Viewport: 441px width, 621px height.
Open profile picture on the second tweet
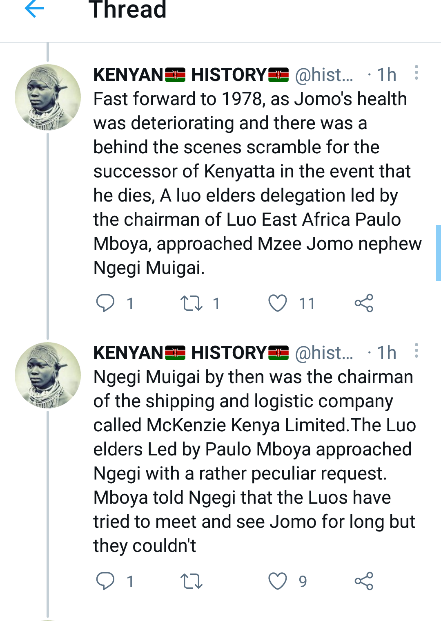click(x=48, y=375)
